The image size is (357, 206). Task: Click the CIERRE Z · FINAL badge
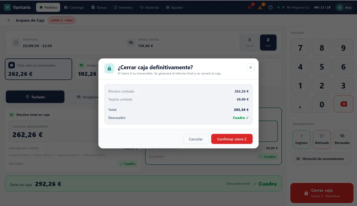[62, 20]
